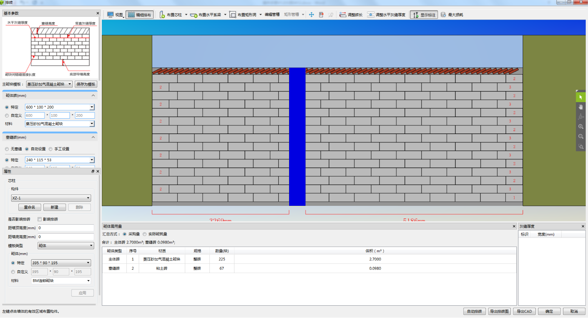
Task: Click the 导出CAD button
Action: click(x=524, y=311)
